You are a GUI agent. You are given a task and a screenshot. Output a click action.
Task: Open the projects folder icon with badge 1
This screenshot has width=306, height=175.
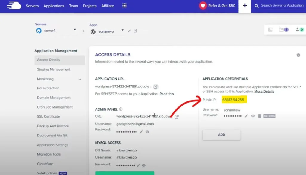(284, 30)
